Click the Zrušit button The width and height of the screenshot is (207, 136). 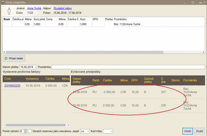tap(199, 131)
